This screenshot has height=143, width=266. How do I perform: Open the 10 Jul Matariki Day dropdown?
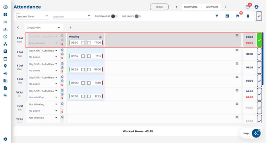click(43, 97)
